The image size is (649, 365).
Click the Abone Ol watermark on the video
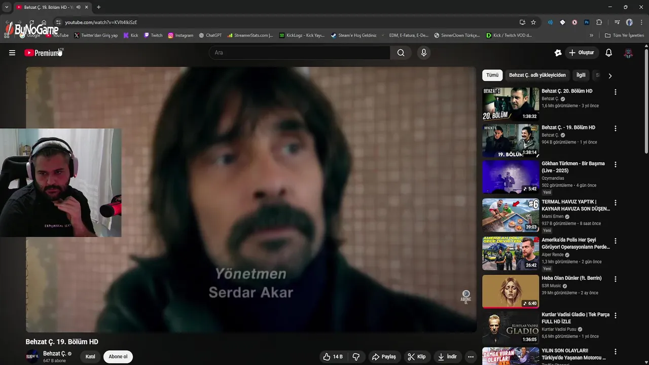466,297
